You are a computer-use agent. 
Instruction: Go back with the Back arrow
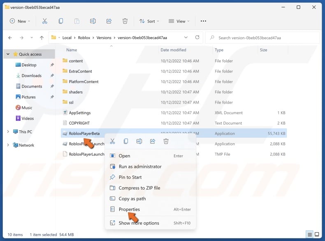pos(10,38)
